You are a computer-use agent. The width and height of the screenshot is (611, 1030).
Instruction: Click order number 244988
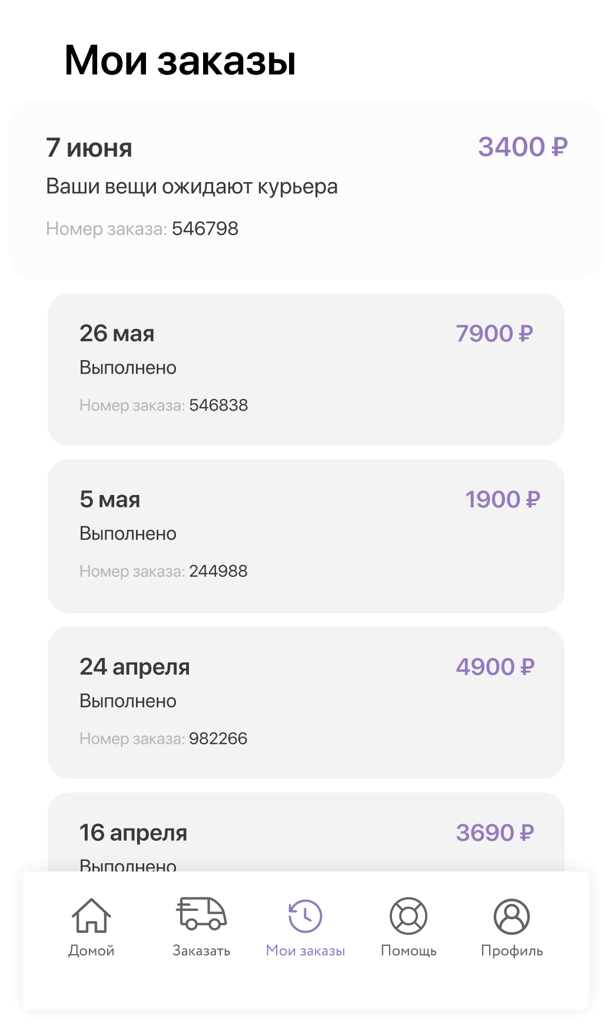[x=218, y=571]
